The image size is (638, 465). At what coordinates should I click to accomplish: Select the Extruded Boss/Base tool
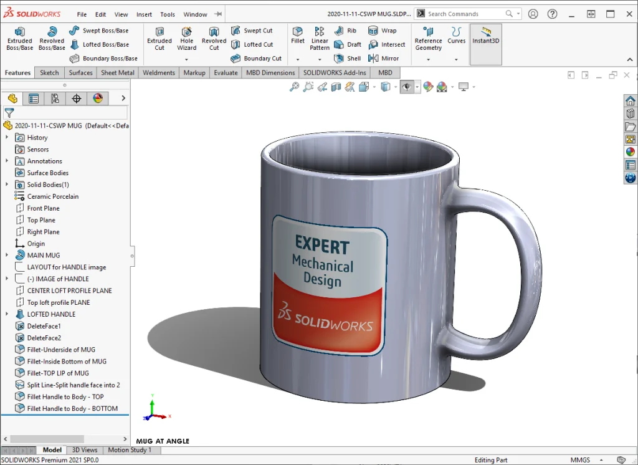(19, 39)
